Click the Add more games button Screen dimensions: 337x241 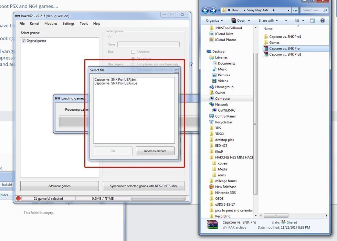coord(60,186)
